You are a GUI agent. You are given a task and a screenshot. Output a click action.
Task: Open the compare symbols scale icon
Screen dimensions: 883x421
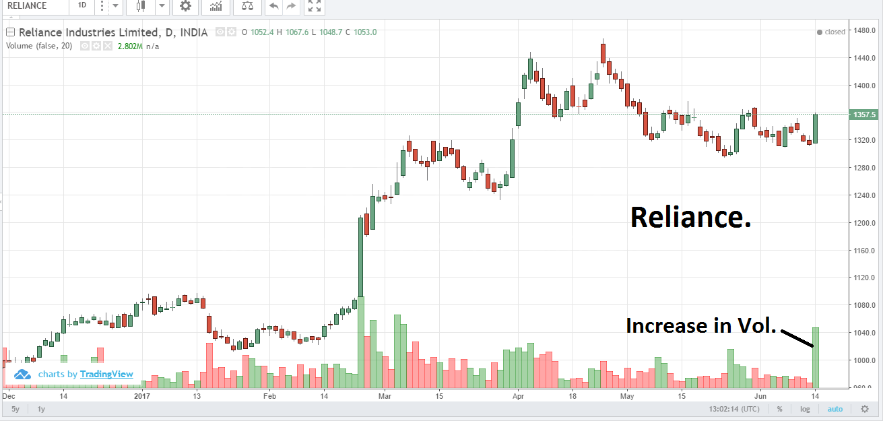[x=247, y=6]
